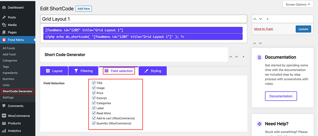The width and height of the screenshot is (318, 136).
Task: Move Short Code Generator panel up
Action: tap(231, 57)
